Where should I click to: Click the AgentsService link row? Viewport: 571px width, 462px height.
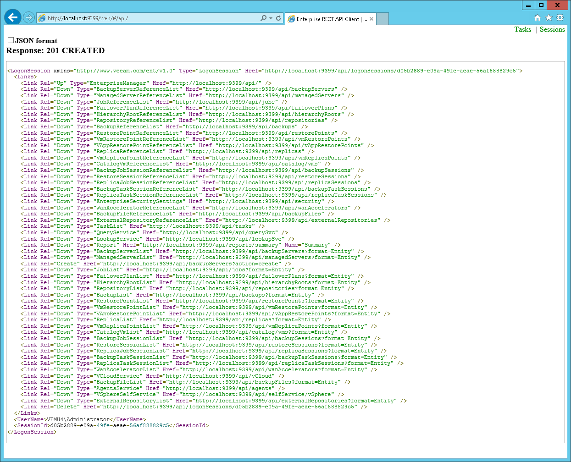coord(153,388)
